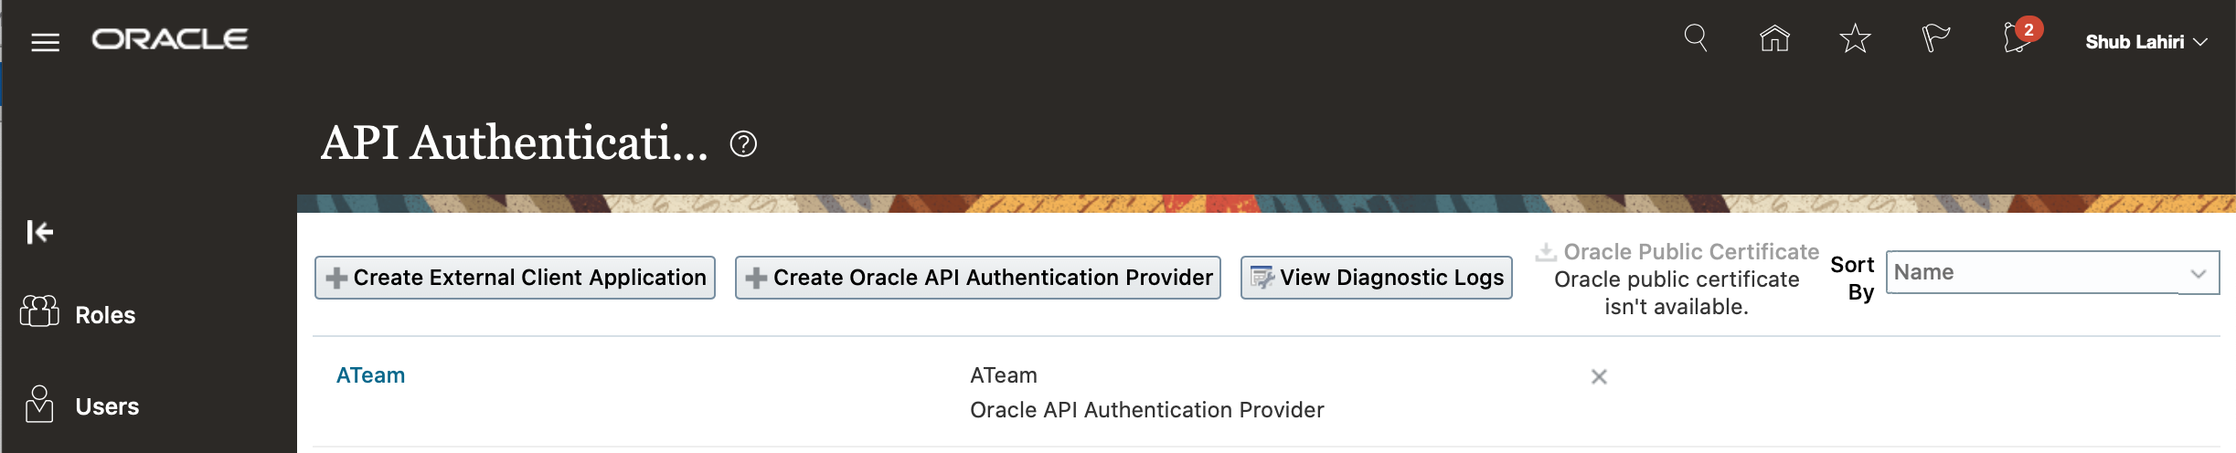Viewport: 2236px width, 453px height.
Task: Click Create External Client Application
Action: (515, 278)
